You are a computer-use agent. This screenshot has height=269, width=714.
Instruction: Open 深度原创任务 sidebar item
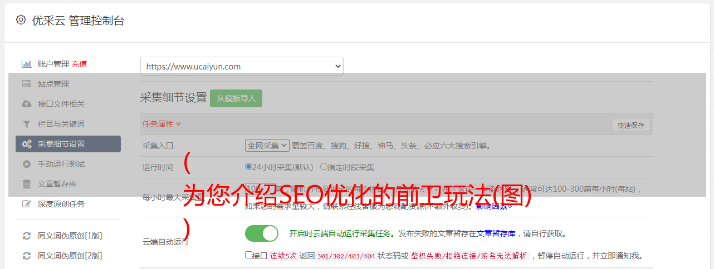[61, 204]
